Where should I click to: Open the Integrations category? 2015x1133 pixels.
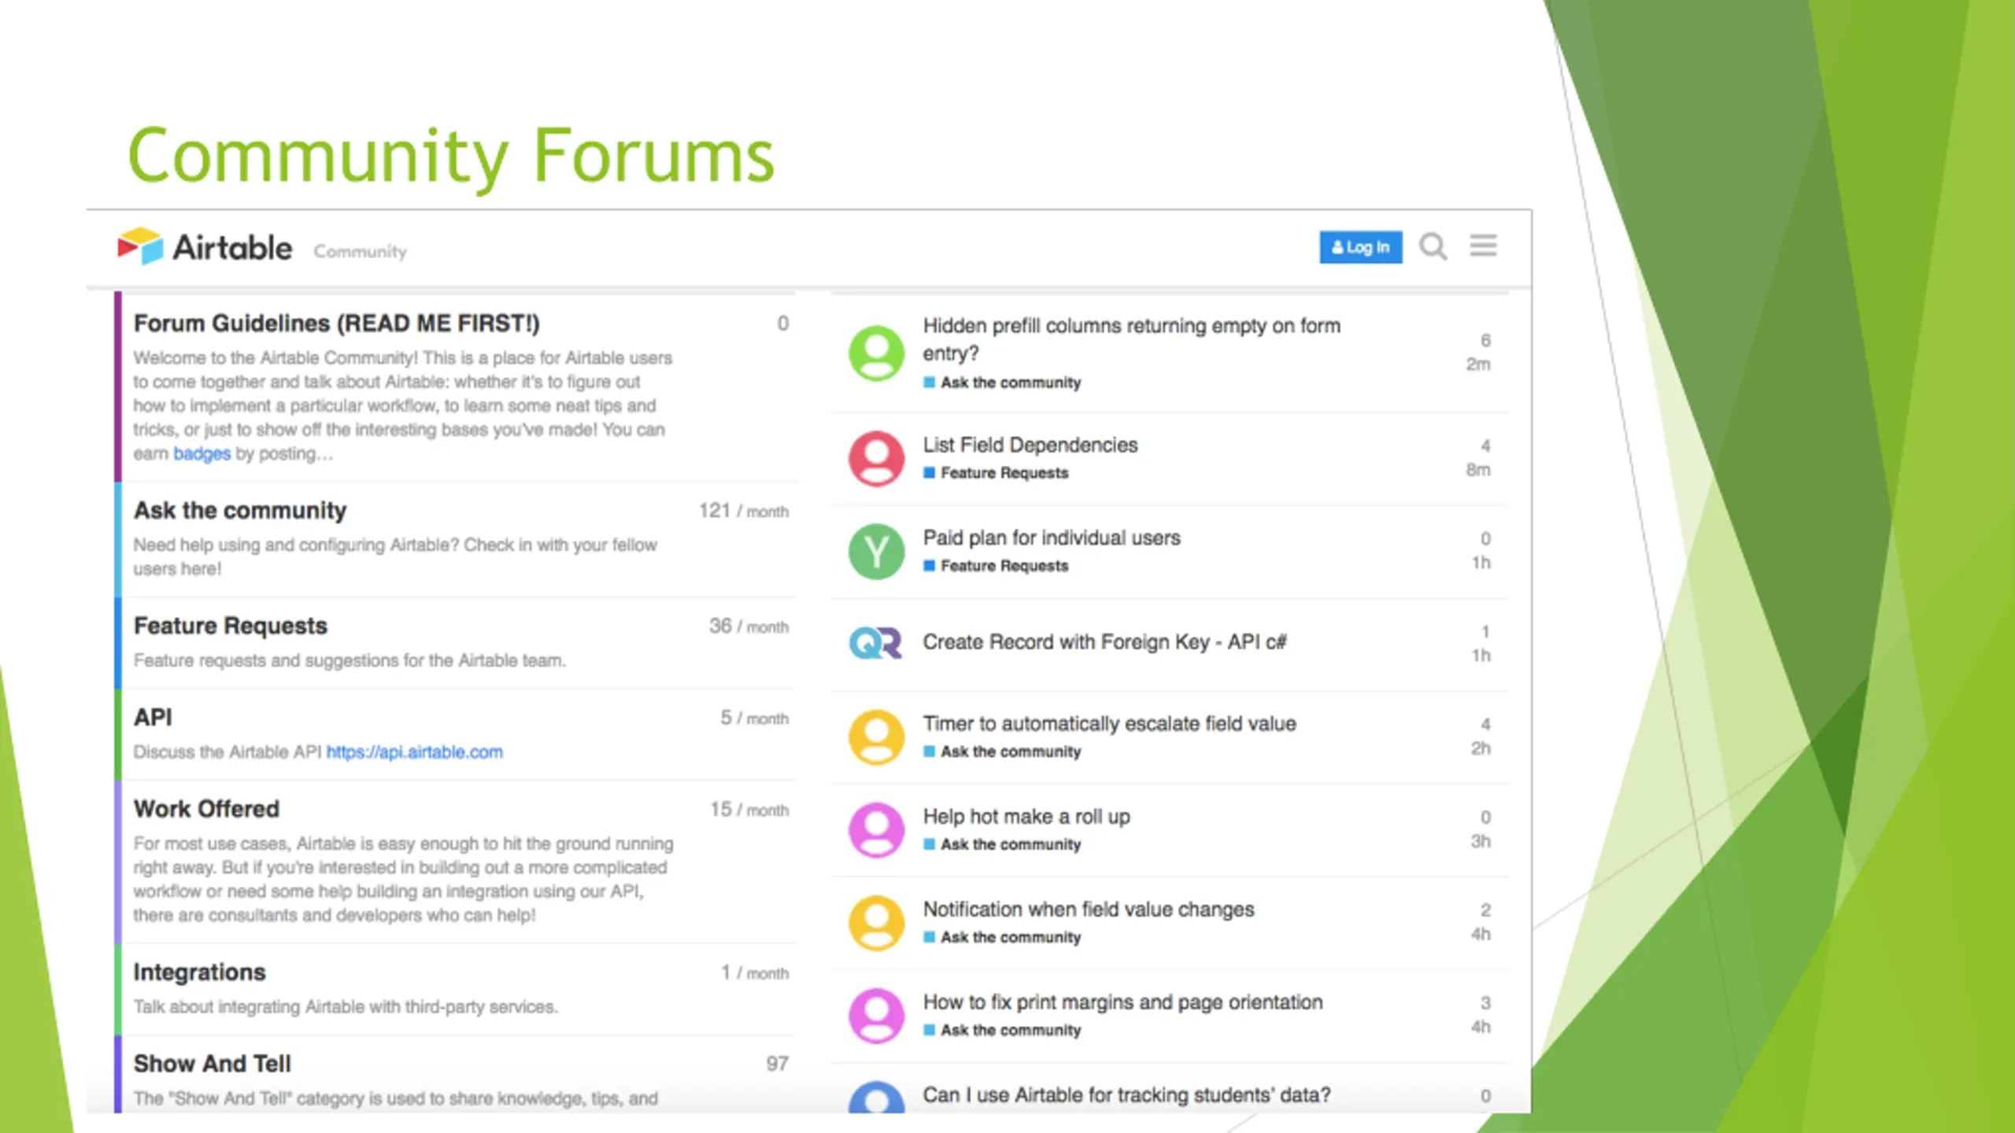point(199,972)
